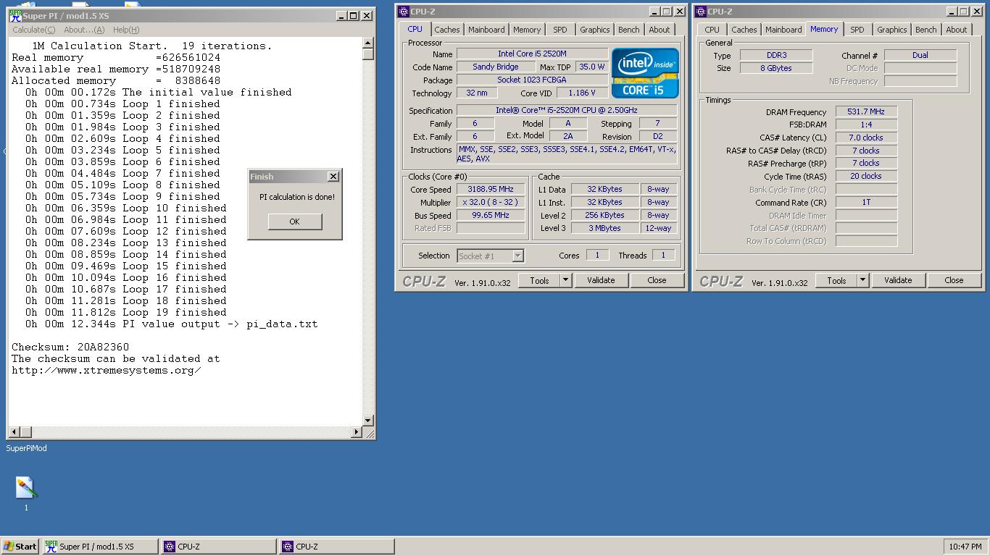Open the About tab in left CPU-Z
990x556 pixels.
pos(660,30)
